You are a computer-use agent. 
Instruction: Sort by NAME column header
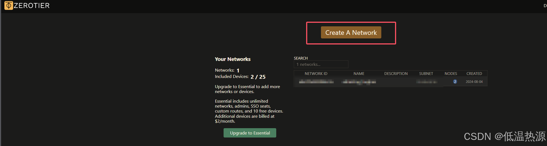click(x=359, y=74)
